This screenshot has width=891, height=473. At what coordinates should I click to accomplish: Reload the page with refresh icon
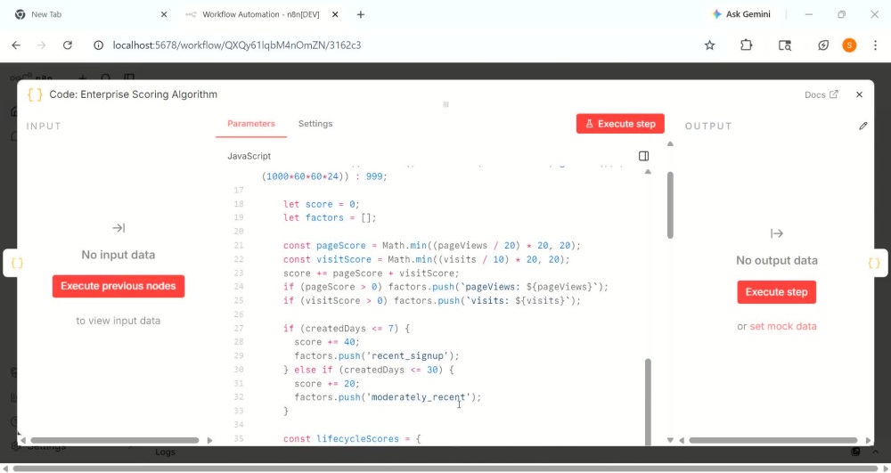pyautogui.click(x=68, y=45)
